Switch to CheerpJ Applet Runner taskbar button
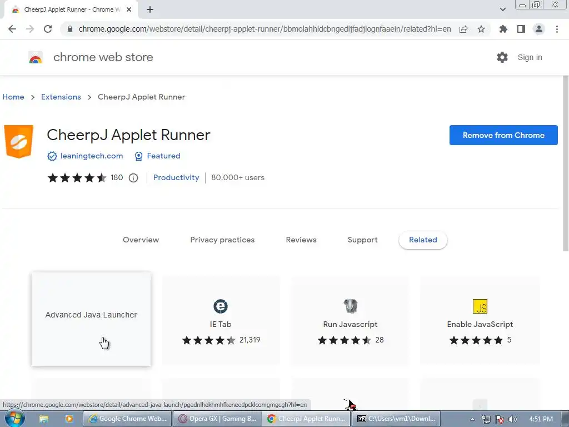569x427 pixels. click(x=306, y=419)
